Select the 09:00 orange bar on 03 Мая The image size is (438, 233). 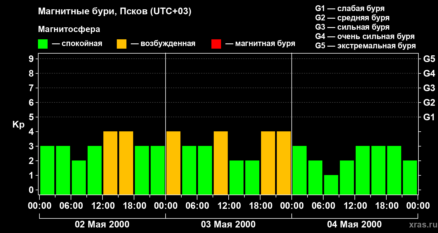pyautogui.click(x=221, y=163)
